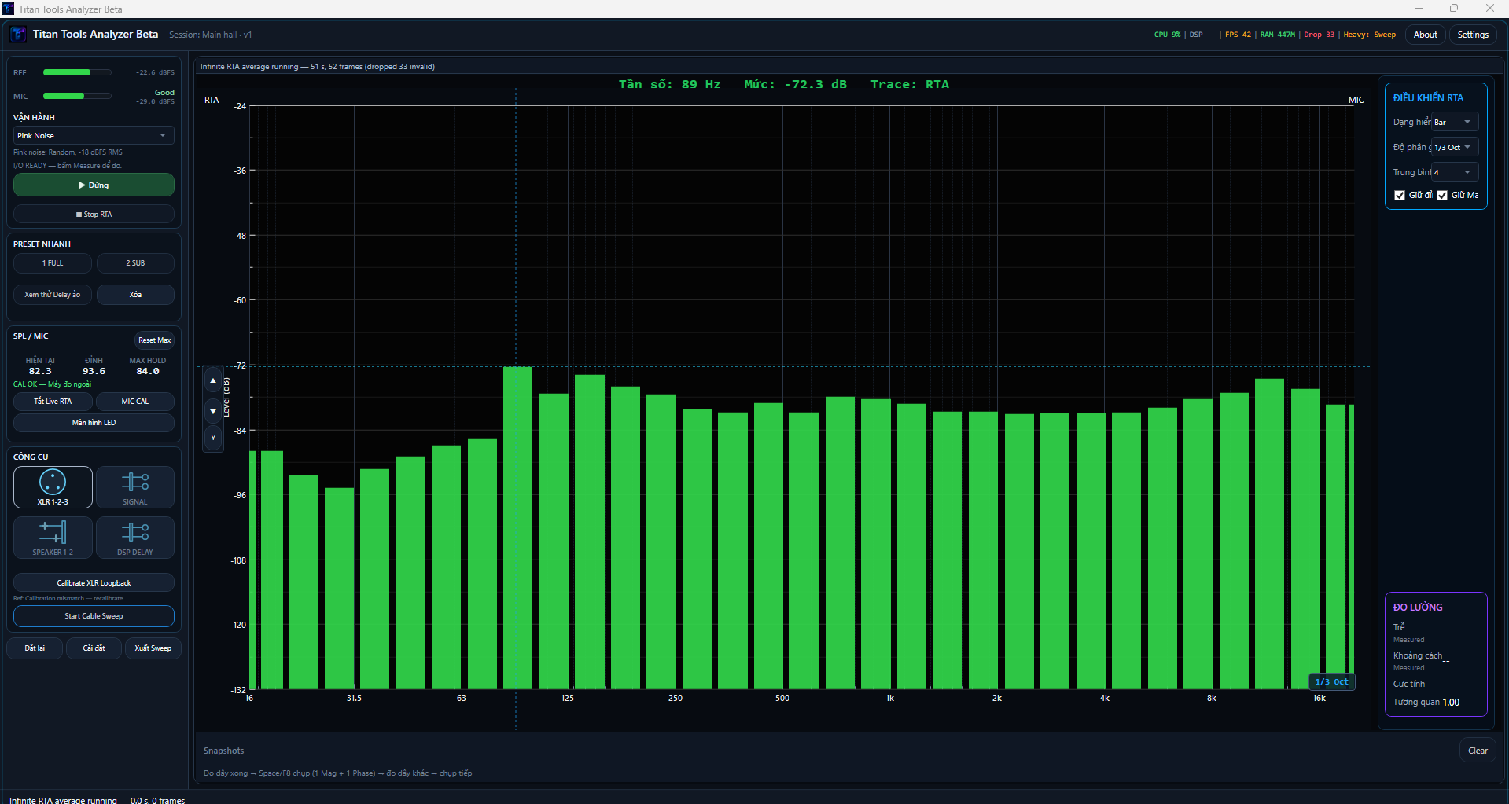
Task: Open the SIGNAL tool icon
Action: (135, 487)
